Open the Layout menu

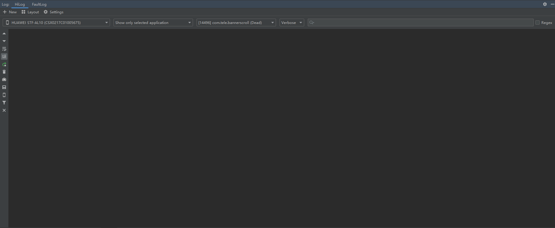(x=30, y=12)
